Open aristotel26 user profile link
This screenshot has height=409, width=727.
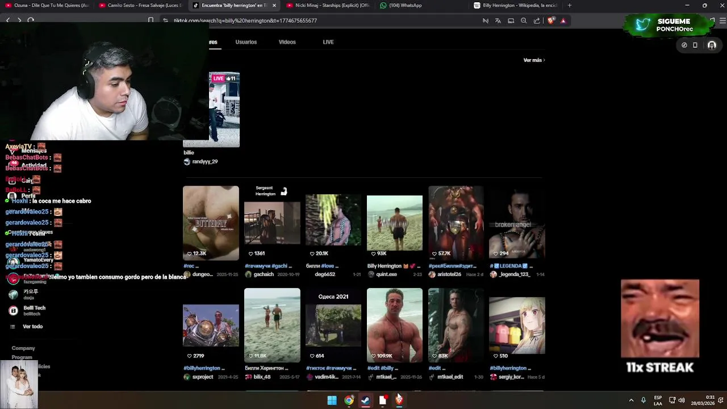(x=450, y=274)
